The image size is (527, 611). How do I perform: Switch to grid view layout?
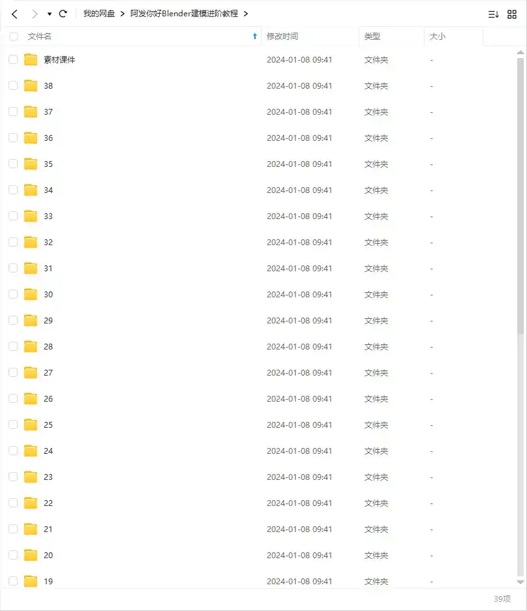512,14
